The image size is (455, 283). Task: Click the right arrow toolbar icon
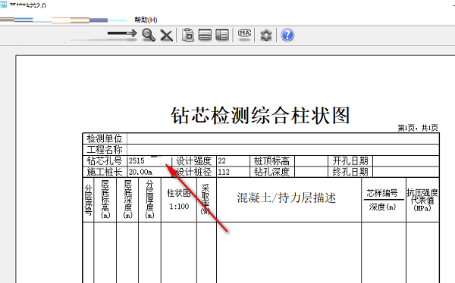(x=122, y=33)
